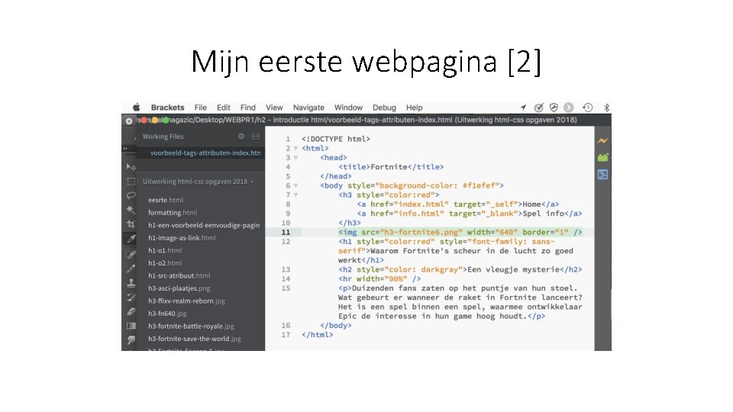Open formatting.html in the file tree

[173, 213]
